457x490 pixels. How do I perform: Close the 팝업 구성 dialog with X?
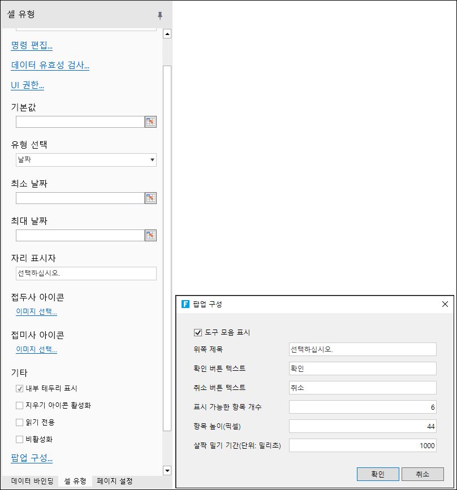(x=445, y=304)
